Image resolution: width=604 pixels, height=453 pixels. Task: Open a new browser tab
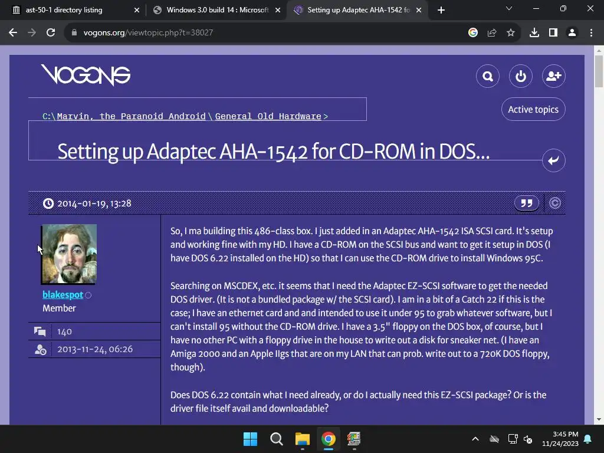pyautogui.click(x=441, y=10)
